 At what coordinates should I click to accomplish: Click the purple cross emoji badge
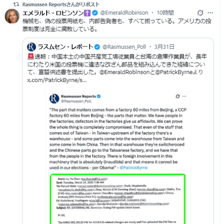87,13
